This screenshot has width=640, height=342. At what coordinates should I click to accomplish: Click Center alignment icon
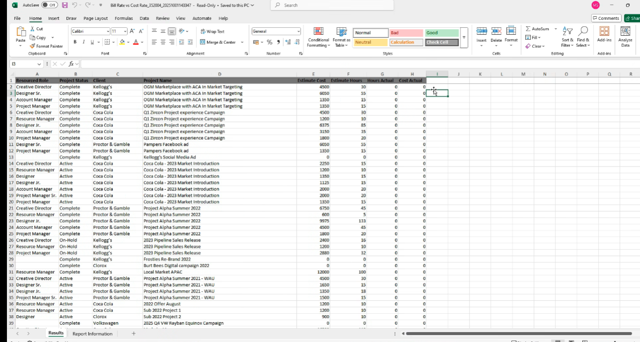pyautogui.click(x=163, y=42)
